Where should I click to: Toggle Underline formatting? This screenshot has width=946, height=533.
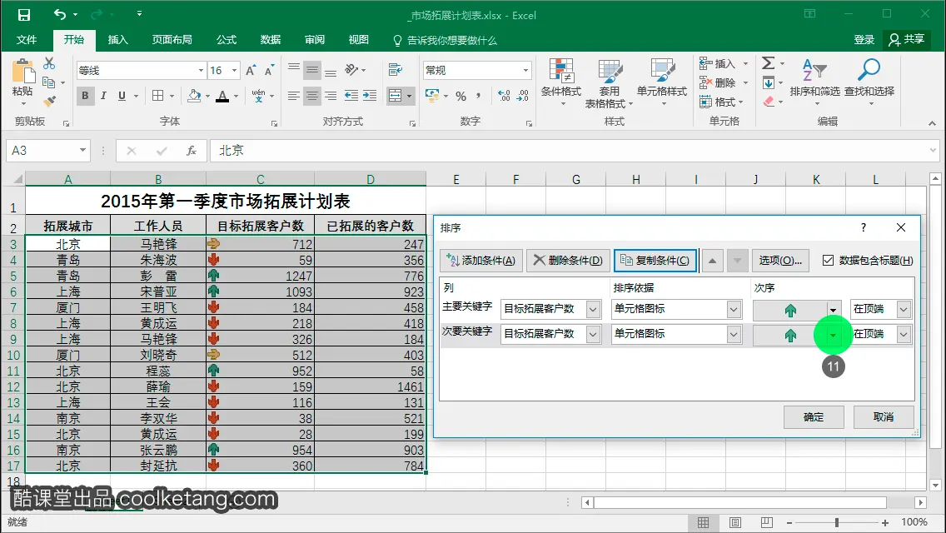coord(122,96)
